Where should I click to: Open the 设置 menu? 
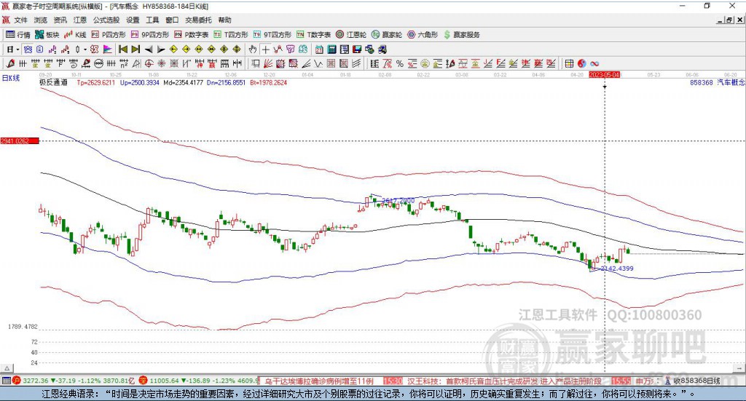[x=133, y=20]
